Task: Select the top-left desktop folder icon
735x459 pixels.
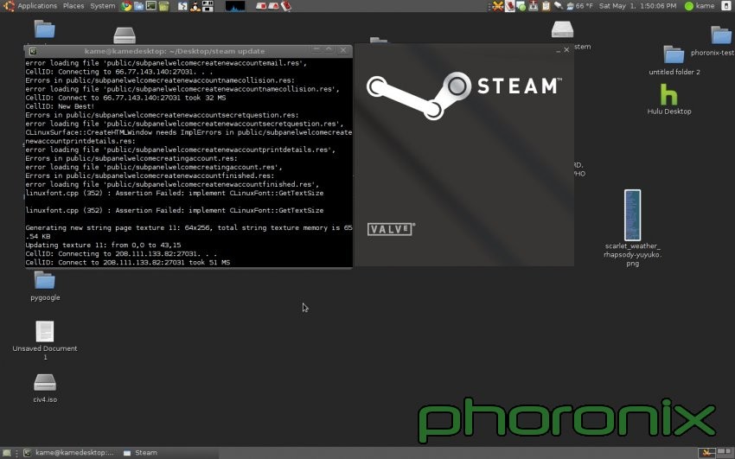Action: coord(44,29)
